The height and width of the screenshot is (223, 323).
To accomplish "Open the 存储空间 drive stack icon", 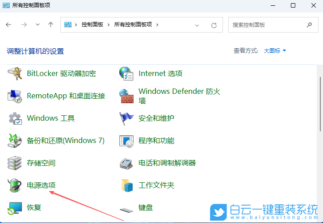I will [14, 163].
